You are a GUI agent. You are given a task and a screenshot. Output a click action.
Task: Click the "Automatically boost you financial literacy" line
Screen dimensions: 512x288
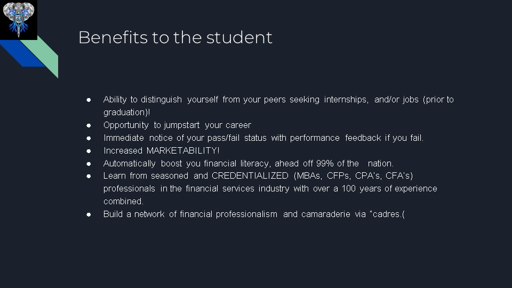click(248, 164)
